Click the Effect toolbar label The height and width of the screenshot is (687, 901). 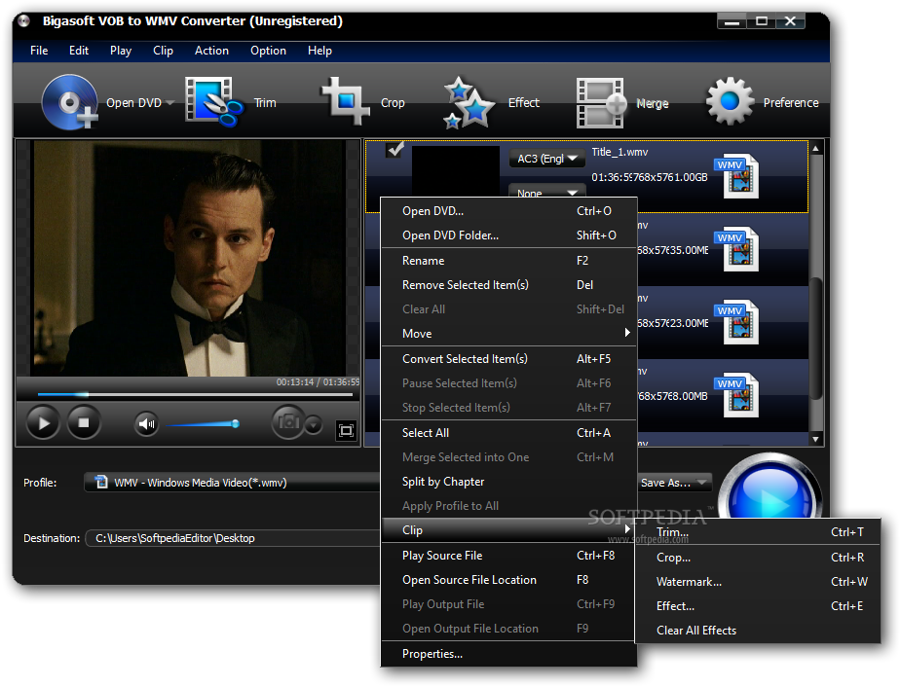tap(523, 103)
